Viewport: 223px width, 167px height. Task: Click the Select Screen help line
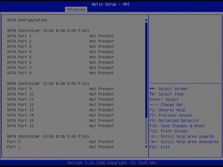tap(169, 89)
